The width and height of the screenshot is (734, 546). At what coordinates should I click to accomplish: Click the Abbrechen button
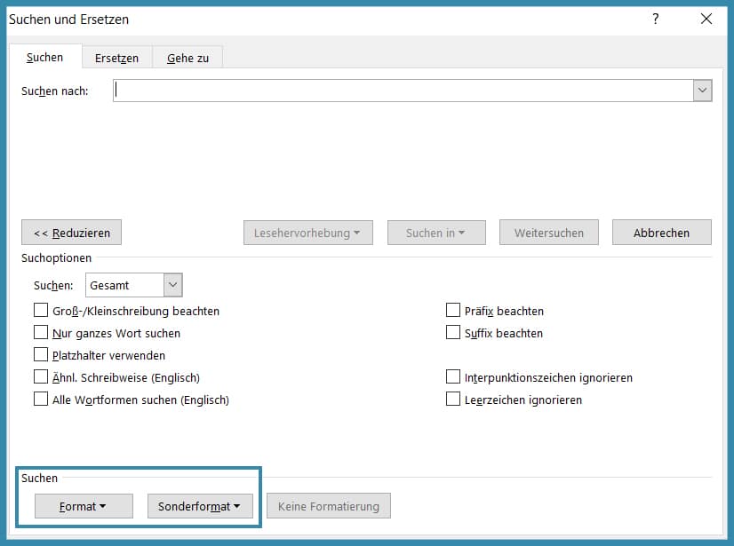pyautogui.click(x=661, y=233)
